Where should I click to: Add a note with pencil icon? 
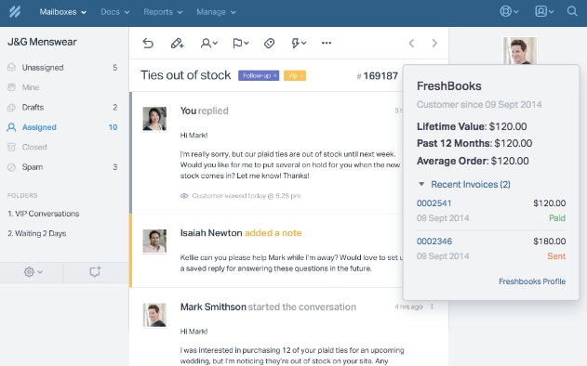177,44
